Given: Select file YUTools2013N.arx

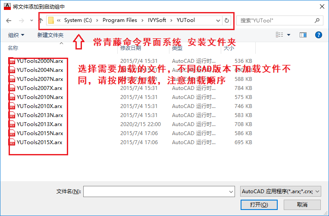Looking at the screenshot, I should [40, 115].
